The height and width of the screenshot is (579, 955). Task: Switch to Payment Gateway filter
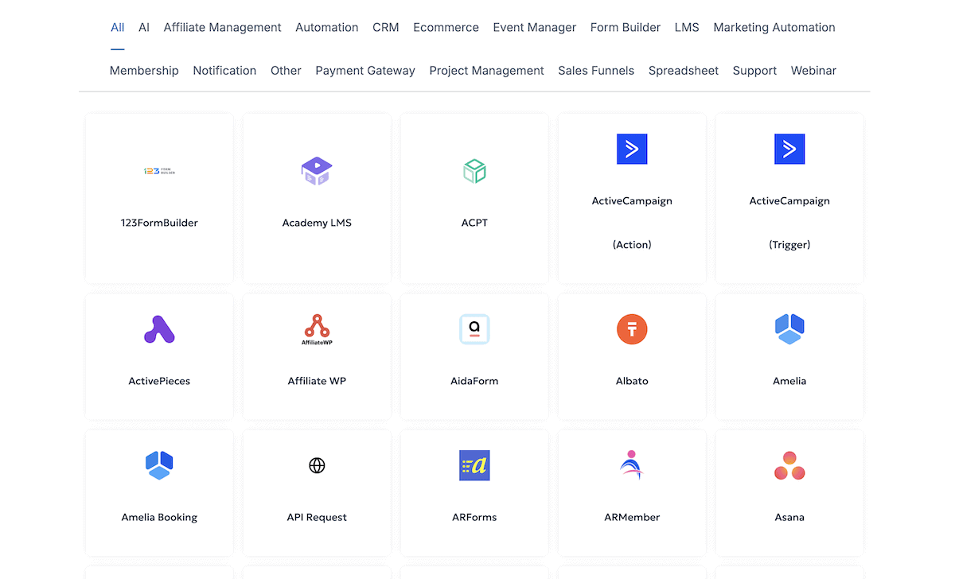[x=364, y=70]
